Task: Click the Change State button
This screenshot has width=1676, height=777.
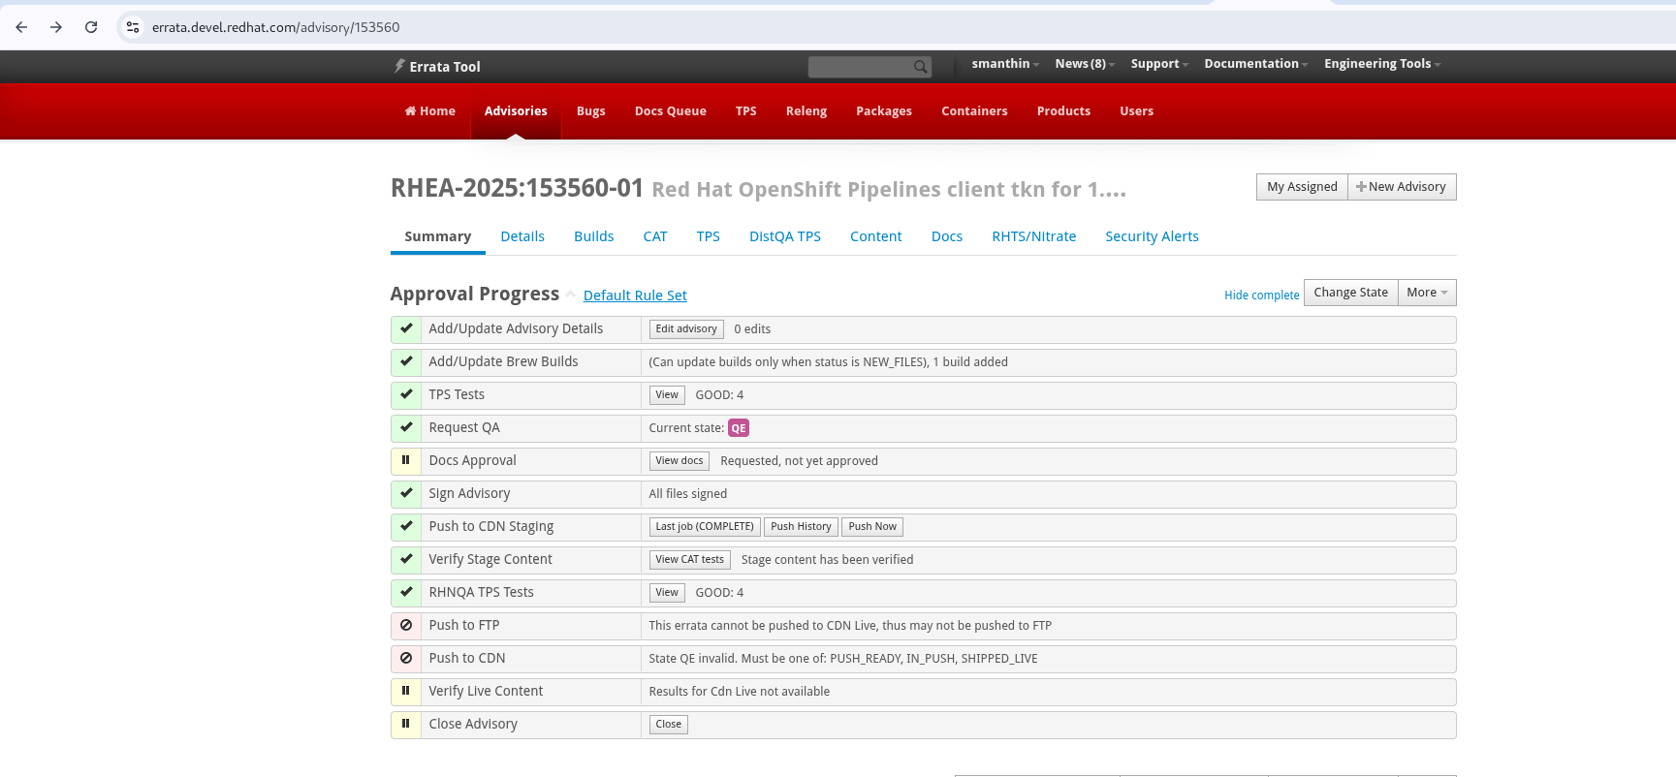Action: coord(1351,293)
